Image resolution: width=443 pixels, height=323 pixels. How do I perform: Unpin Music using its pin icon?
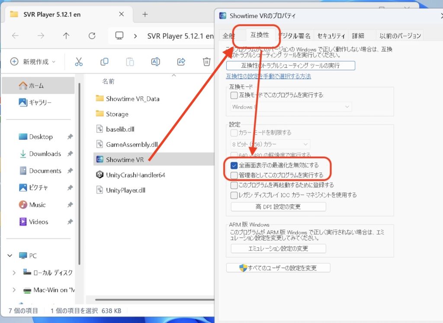pos(70,205)
